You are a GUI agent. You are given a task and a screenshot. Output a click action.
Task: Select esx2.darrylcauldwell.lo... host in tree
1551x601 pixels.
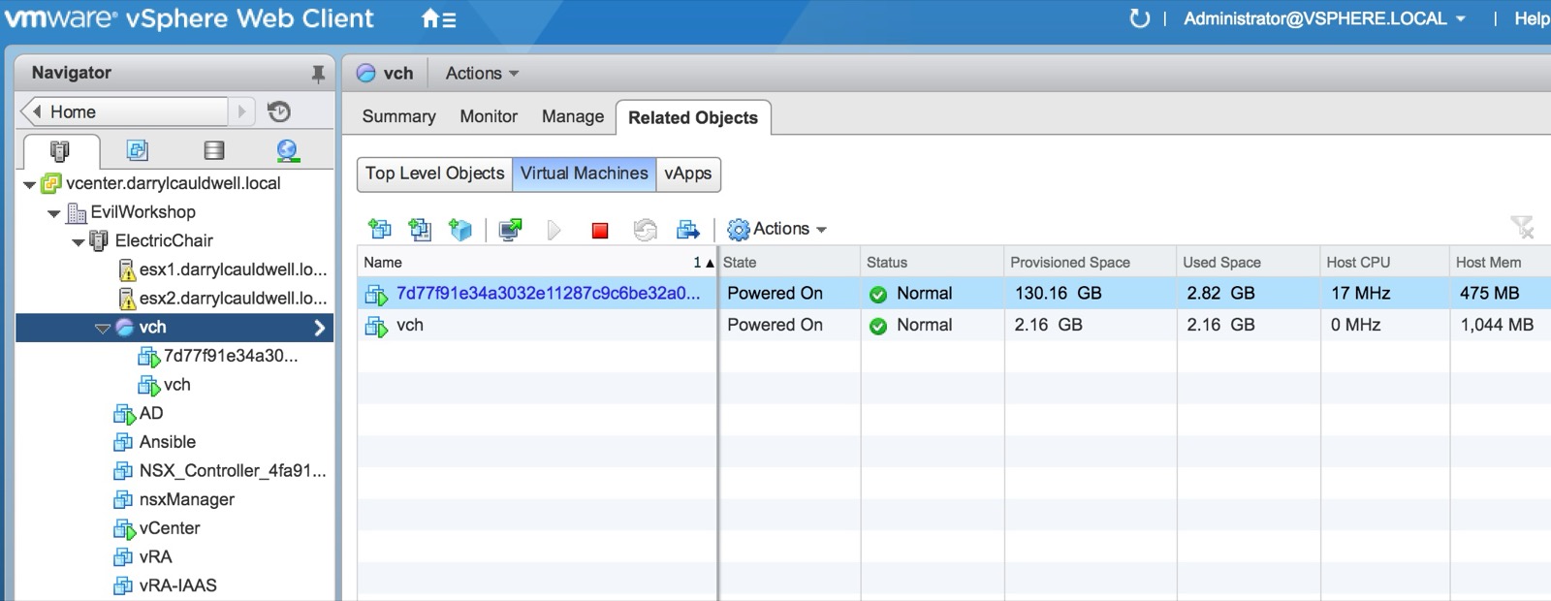coord(233,299)
